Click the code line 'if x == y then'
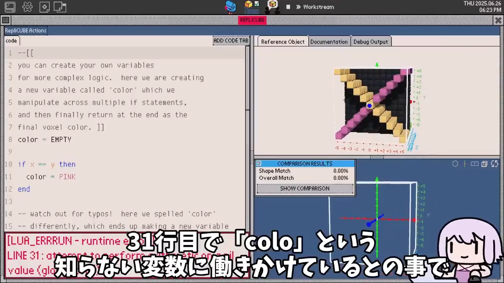This screenshot has height=283, width=504. point(46,164)
